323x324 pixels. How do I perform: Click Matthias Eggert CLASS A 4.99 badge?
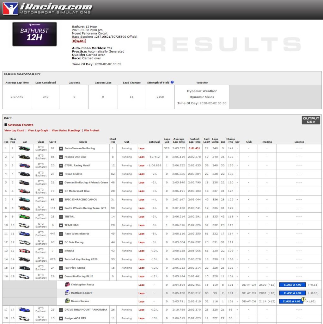tap(292, 293)
